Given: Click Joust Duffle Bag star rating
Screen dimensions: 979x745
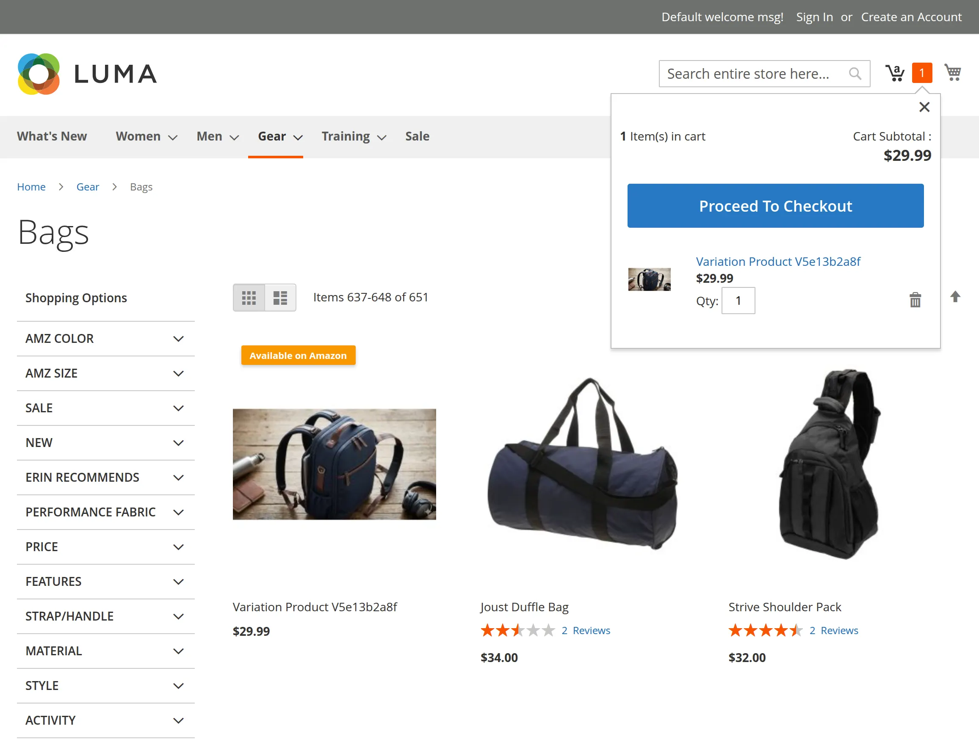Looking at the screenshot, I should [518, 630].
